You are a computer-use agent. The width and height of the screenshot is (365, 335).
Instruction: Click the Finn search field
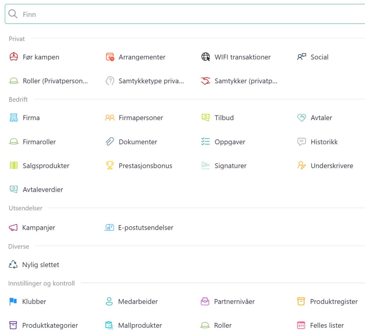coord(185,14)
